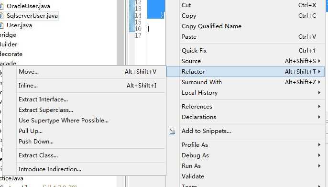This screenshot has width=328, height=187.
Task: Click the SqlserverUser.java file icon
Action: coord(1,16)
